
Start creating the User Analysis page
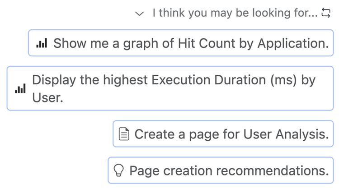coord(231,134)
